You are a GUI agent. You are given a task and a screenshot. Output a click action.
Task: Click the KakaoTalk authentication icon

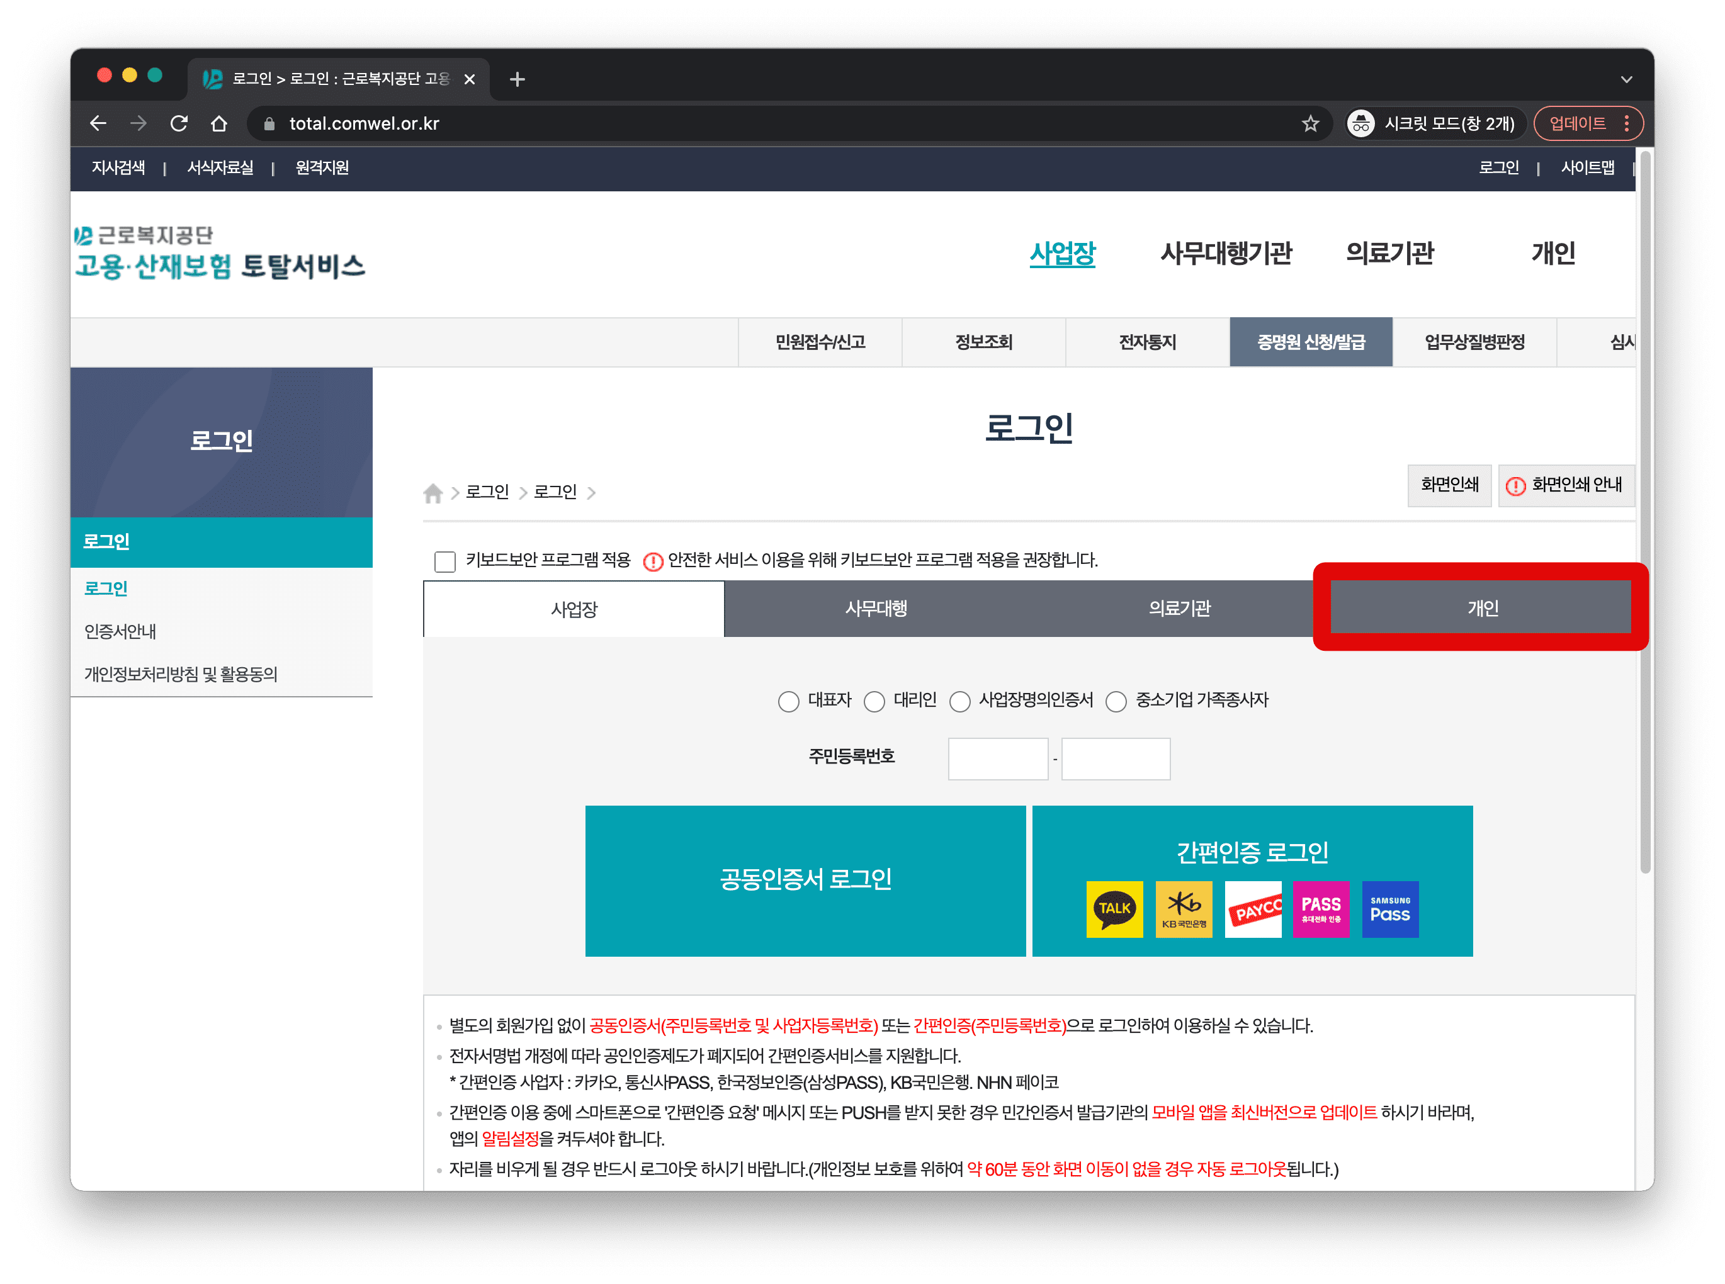(x=1114, y=909)
